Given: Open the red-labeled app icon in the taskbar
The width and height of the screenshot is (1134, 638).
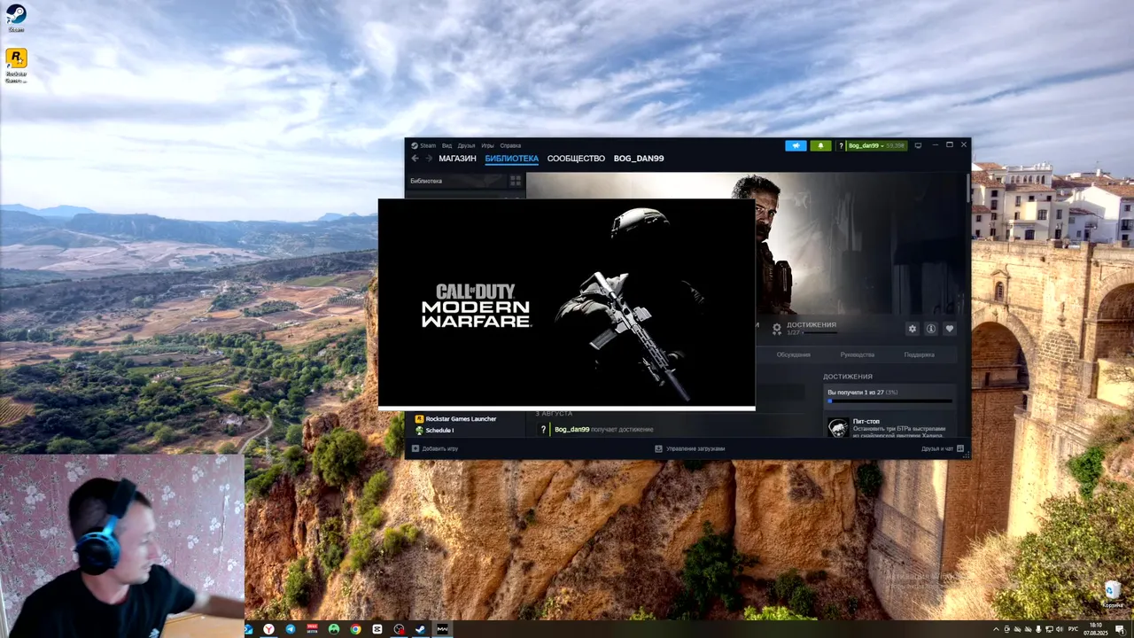Looking at the screenshot, I should (312, 629).
